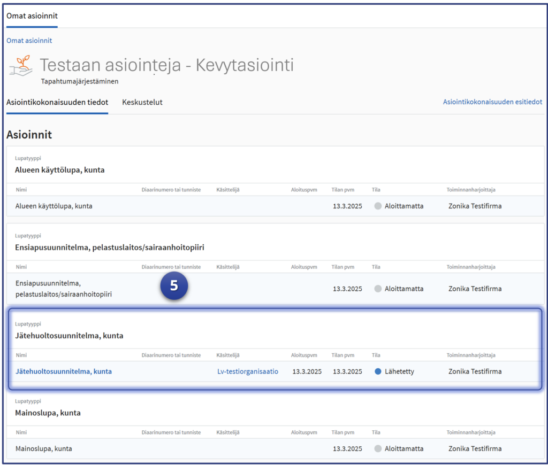Click the plant-in-hand service icon
548x465 pixels.
(21, 66)
